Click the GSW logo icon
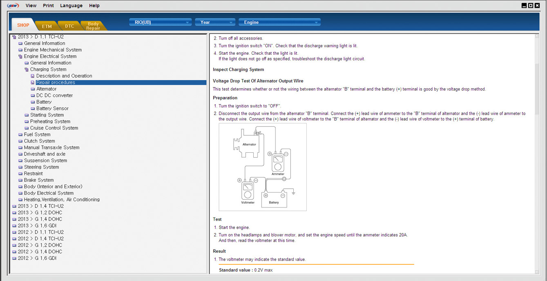This screenshot has width=547, height=281. coord(13,6)
